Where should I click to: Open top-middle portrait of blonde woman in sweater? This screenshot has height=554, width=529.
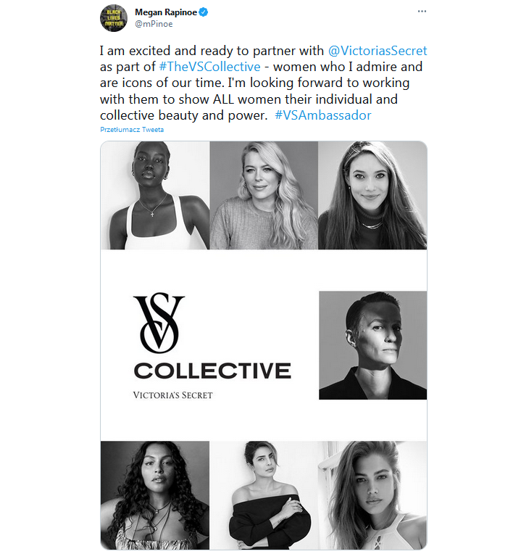264,195
